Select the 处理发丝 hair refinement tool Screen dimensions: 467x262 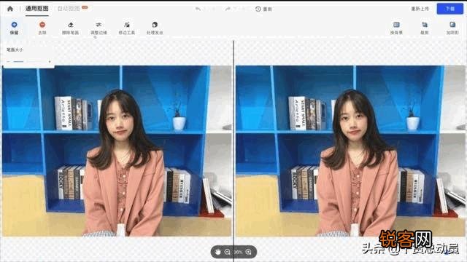click(x=155, y=28)
